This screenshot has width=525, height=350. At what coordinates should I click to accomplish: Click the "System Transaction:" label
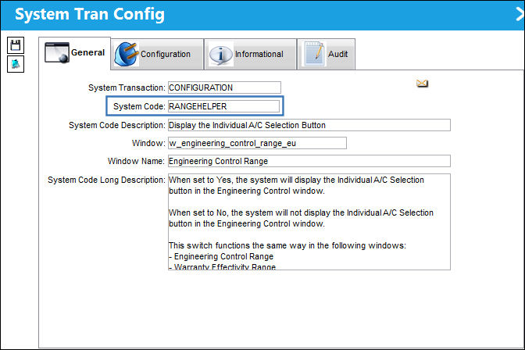127,87
